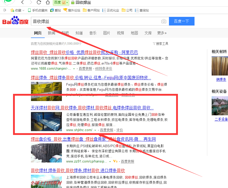Click the 铜焊条 thumbnail in related materials
This screenshot has width=228, height=188.
coord(220,66)
